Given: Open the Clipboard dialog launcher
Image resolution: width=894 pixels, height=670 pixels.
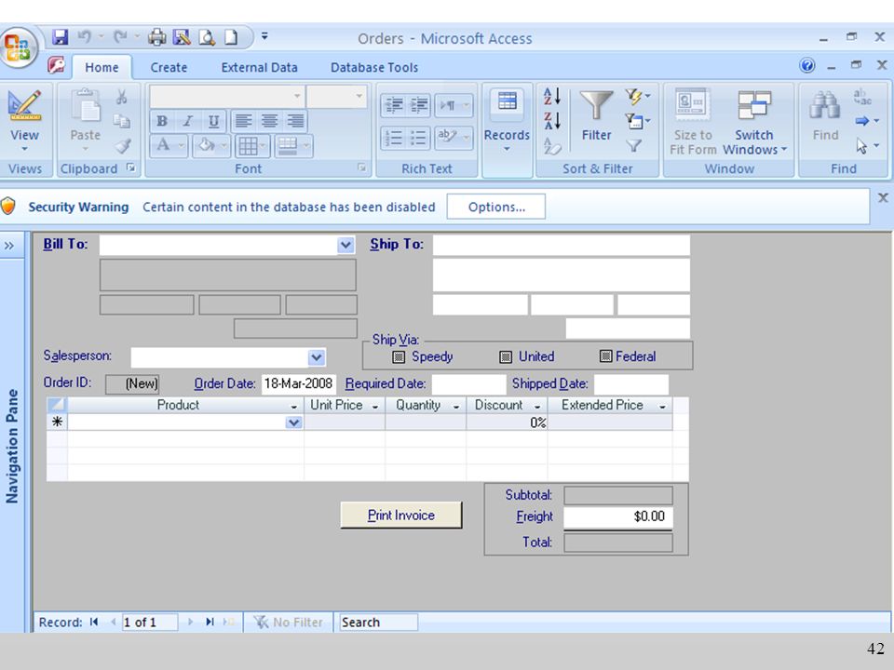Looking at the screenshot, I should click(x=131, y=168).
